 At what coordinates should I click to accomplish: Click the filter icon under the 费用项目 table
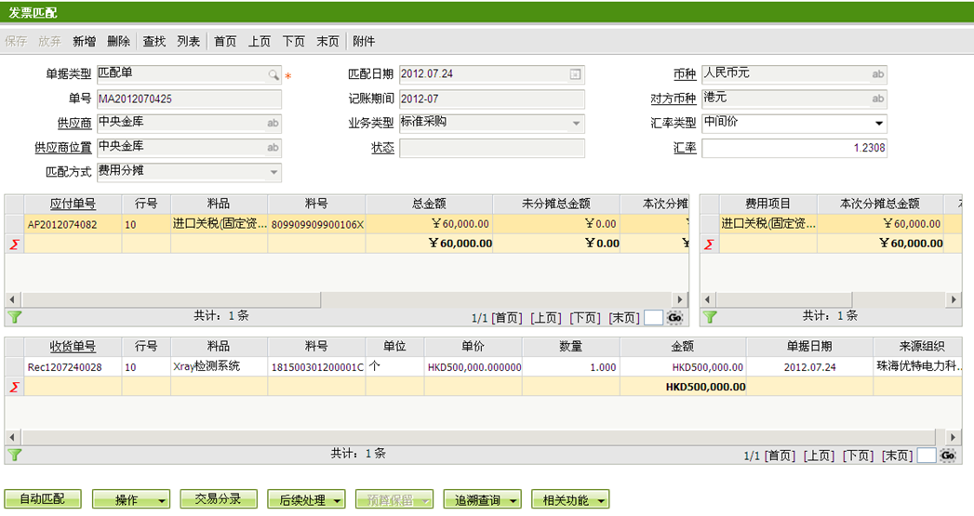coord(710,317)
